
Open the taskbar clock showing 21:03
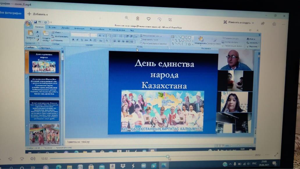coord(264,163)
